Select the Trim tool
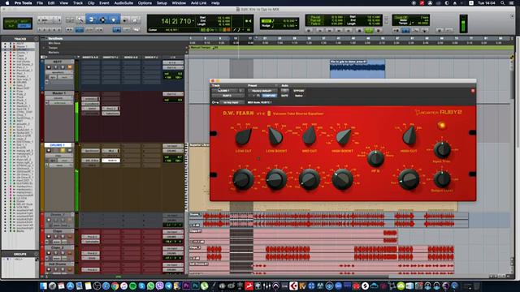 click(x=91, y=19)
